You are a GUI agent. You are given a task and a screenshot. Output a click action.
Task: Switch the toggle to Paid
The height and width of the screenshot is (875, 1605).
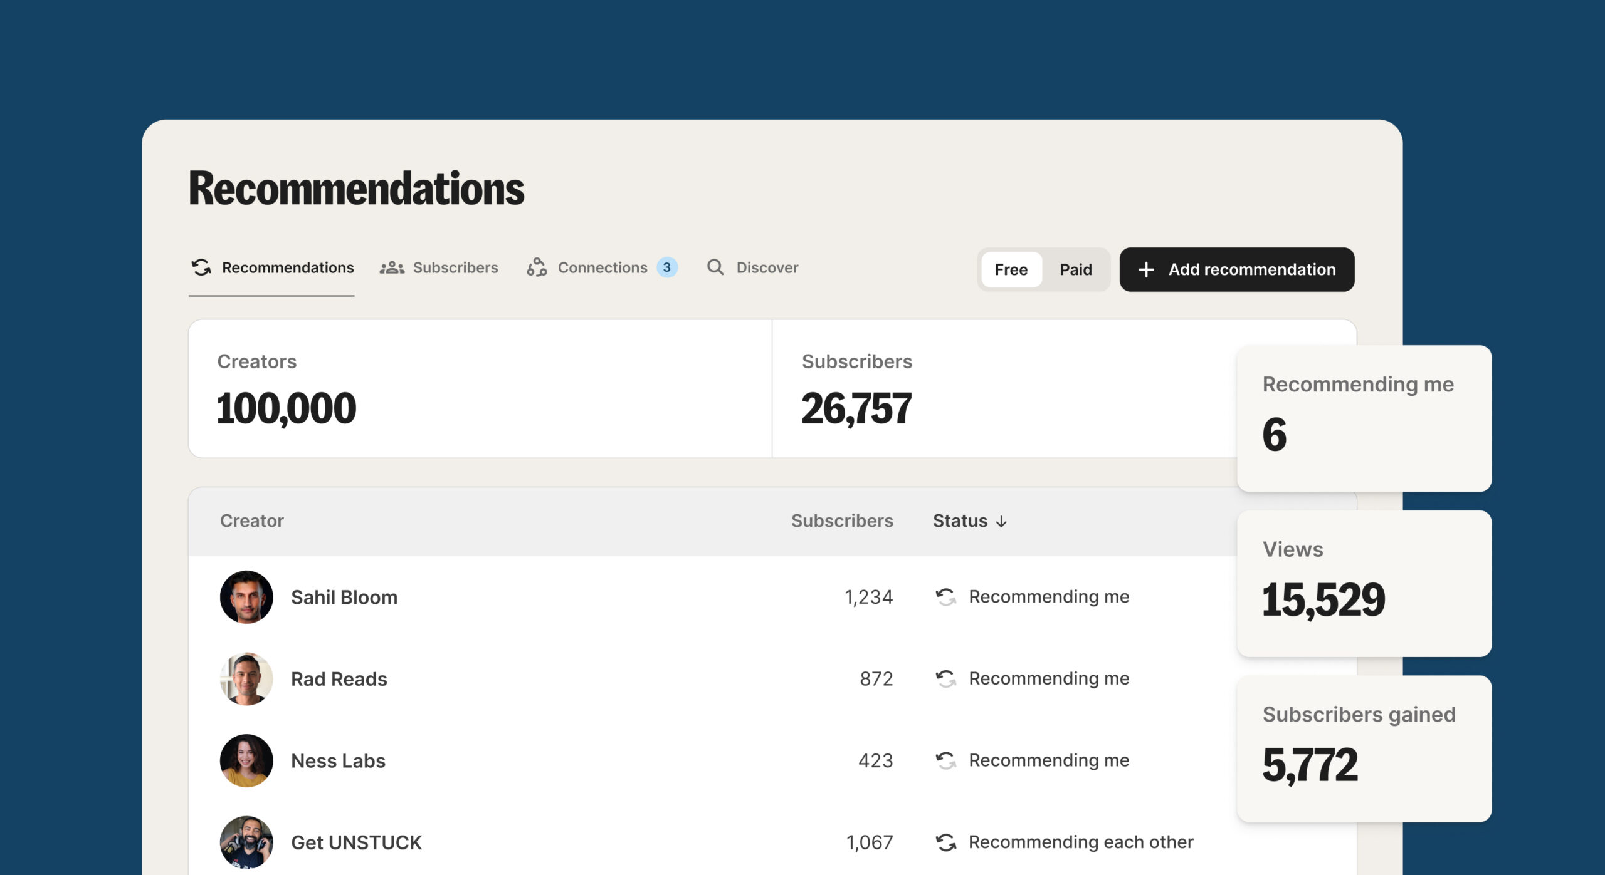pos(1076,269)
